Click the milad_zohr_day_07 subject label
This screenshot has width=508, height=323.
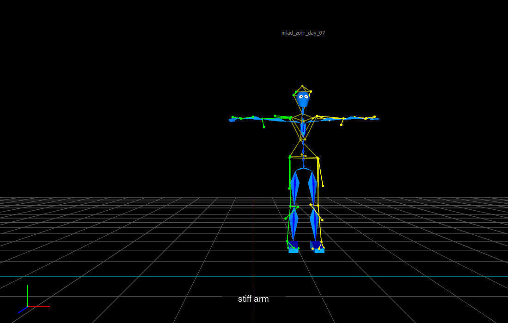pyautogui.click(x=303, y=33)
